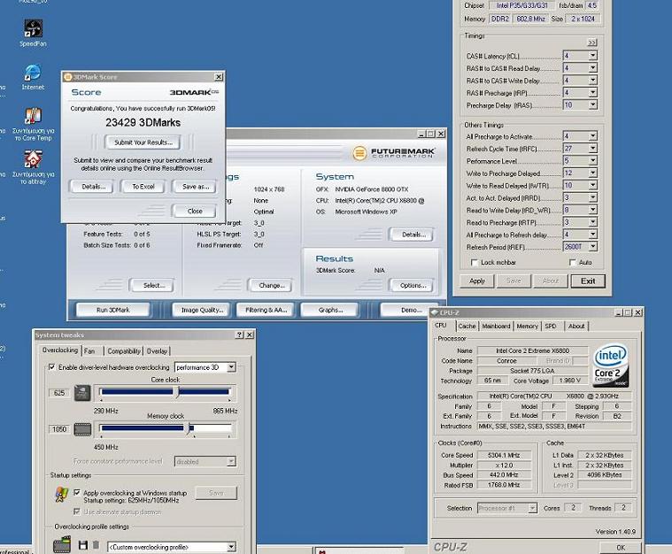Click the Core clock slider handle
Screen dimensions: 672x554
(x=176, y=392)
